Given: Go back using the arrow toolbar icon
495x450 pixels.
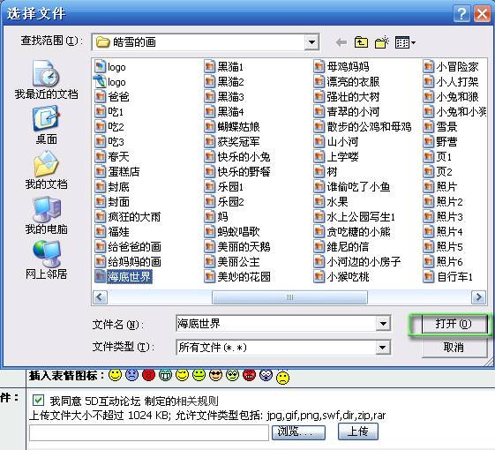Looking at the screenshot, I should pyautogui.click(x=341, y=42).
